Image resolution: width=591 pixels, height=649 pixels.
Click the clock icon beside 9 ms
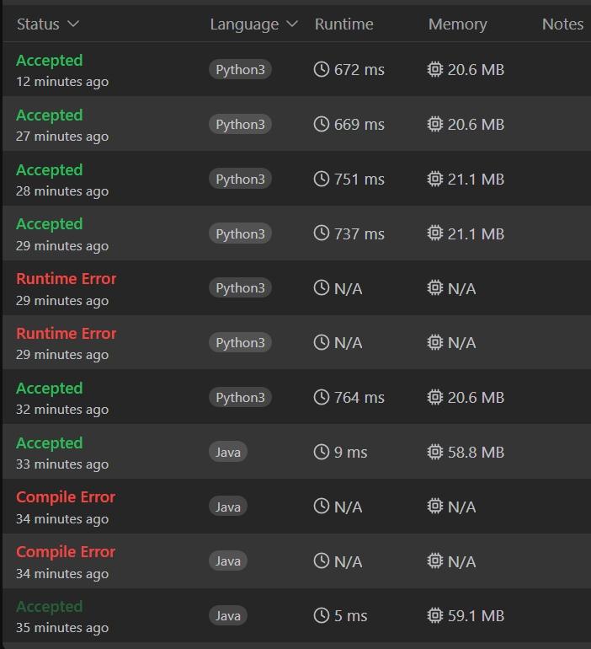tap(321, 453)
